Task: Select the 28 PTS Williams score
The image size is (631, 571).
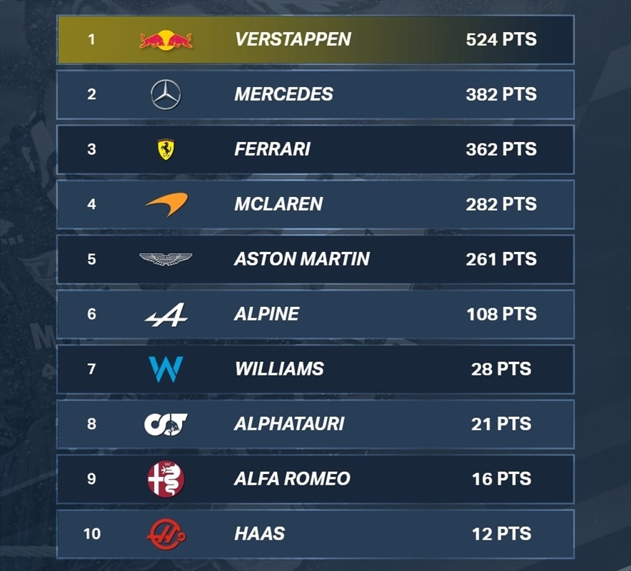Action: (501, 369)
